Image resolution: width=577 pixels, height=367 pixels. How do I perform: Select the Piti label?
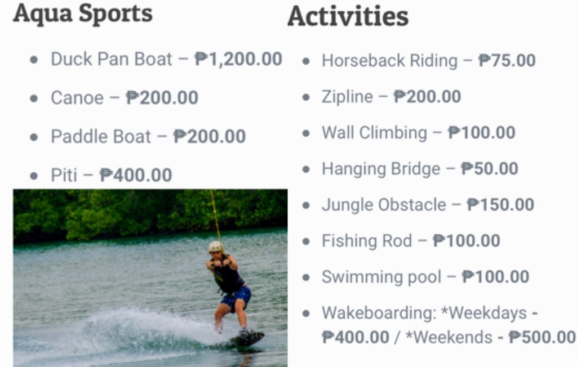[x=64, y=175]
